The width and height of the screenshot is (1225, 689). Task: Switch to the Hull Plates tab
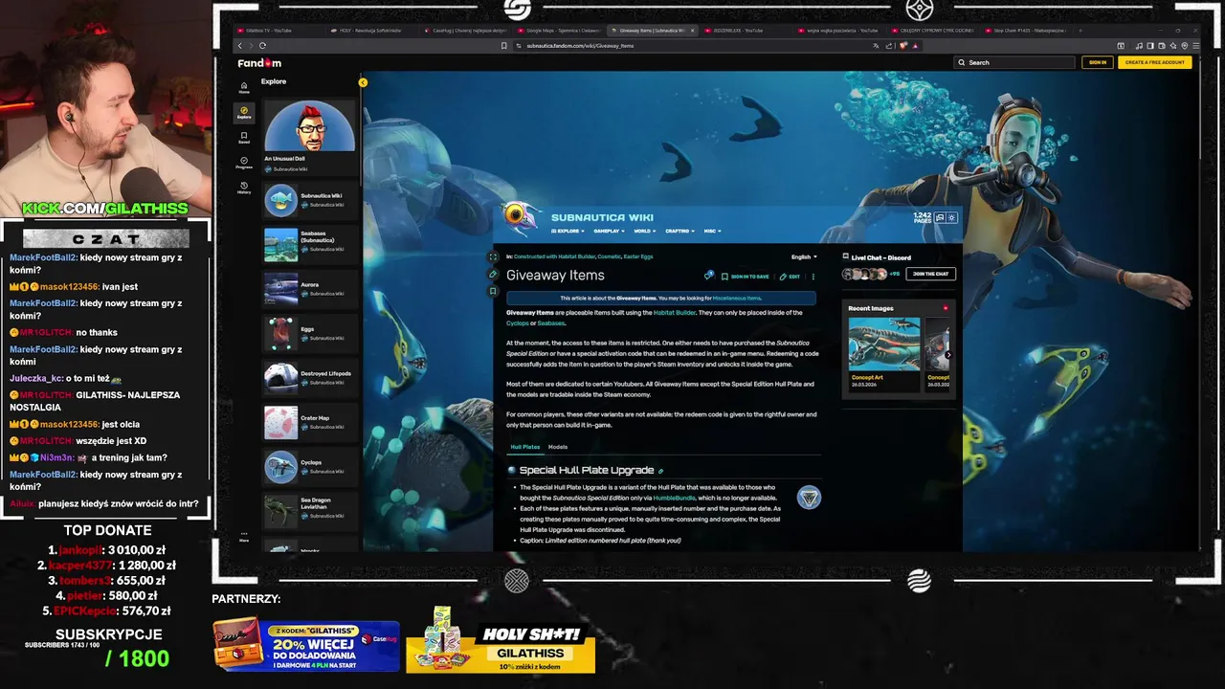coord(524,447)
